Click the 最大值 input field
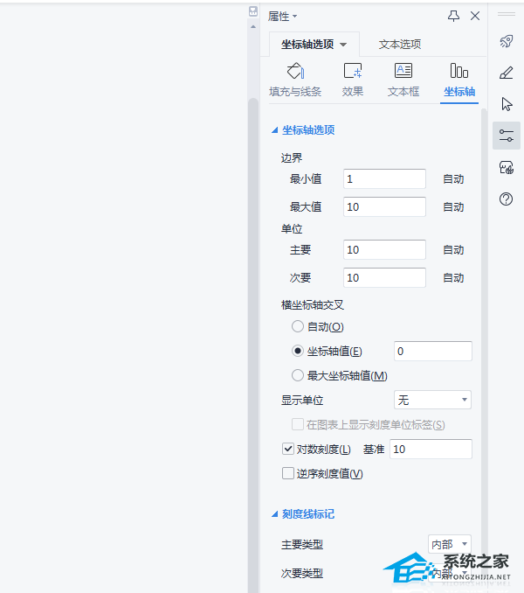 [384, 207]
